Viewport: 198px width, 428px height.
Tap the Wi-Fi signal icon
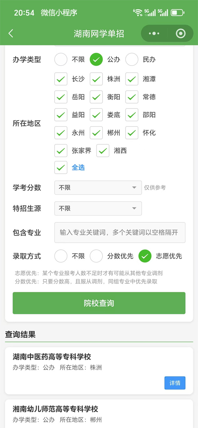pyautogui.click(x=138, y=13)
